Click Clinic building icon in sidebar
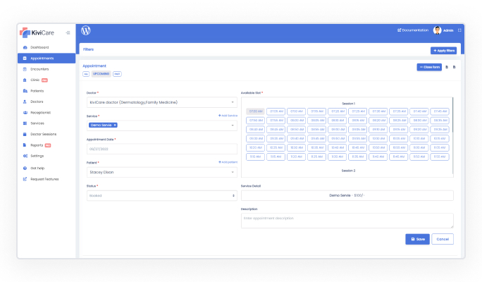The width and height of the screenshot is (482, 282). [x=25, y=80]
